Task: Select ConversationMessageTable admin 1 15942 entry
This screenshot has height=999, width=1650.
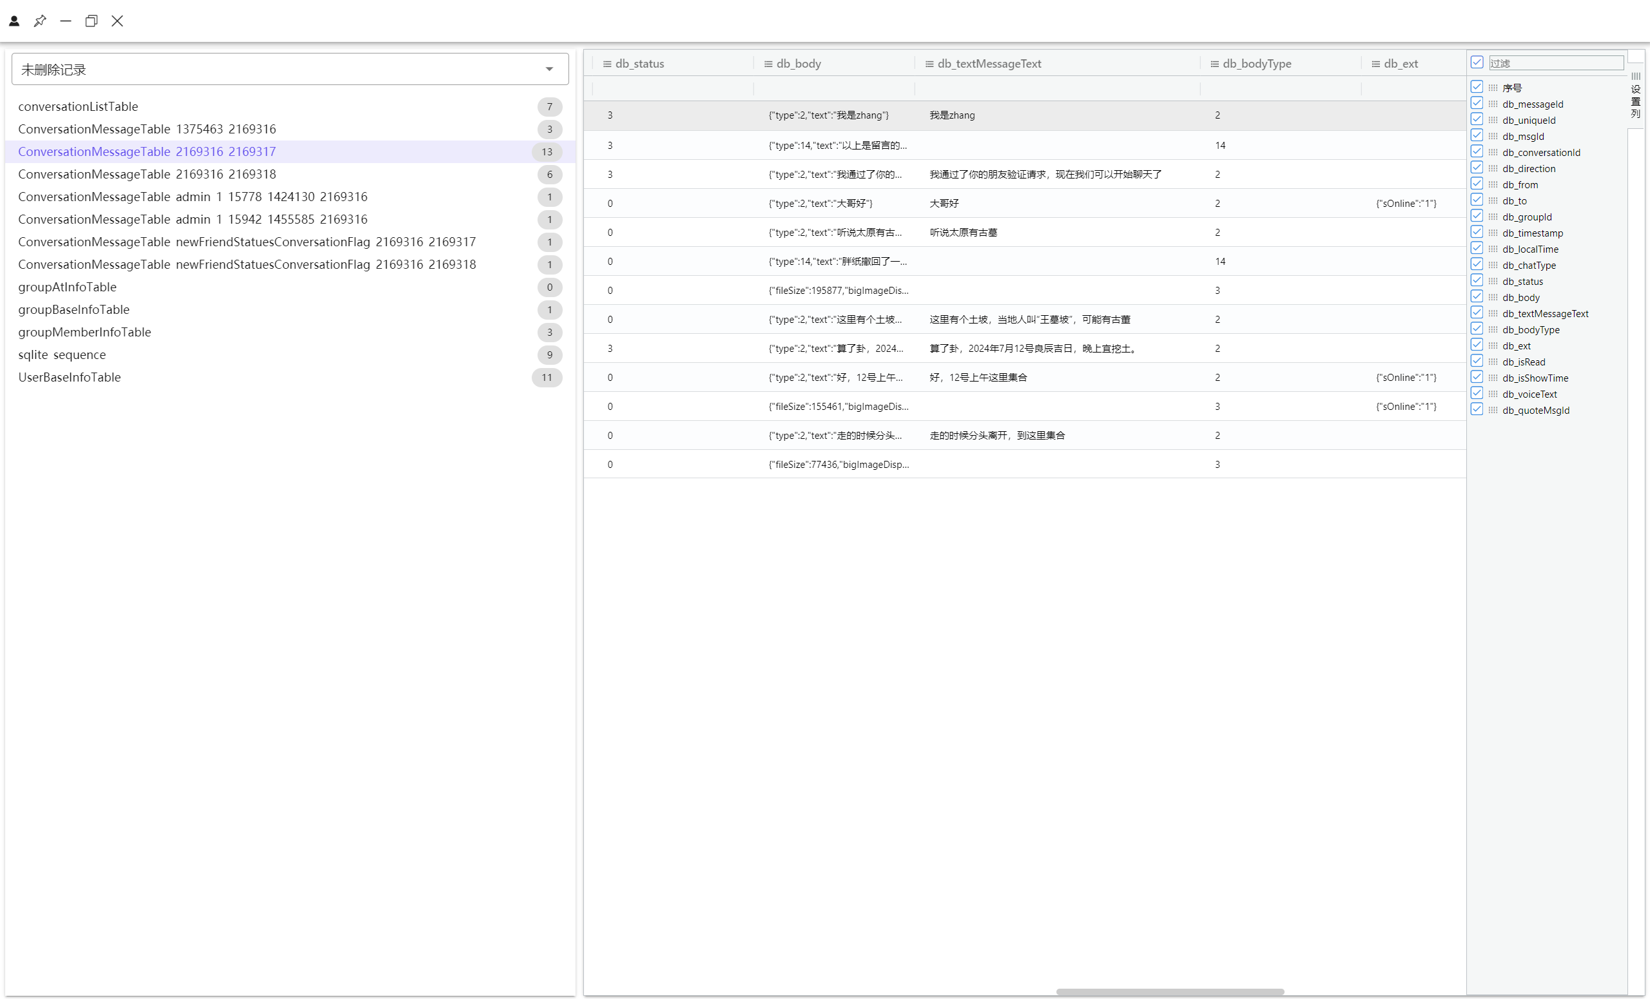Action: click(x=290, y=220)
